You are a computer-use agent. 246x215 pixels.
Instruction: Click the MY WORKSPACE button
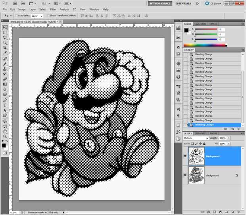160,3
